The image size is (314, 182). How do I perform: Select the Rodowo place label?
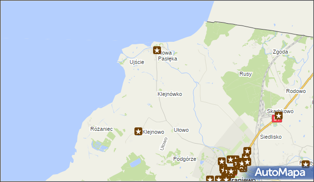296,91
